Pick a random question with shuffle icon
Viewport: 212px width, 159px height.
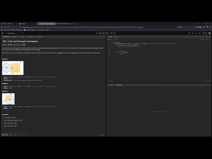(23, 33)
